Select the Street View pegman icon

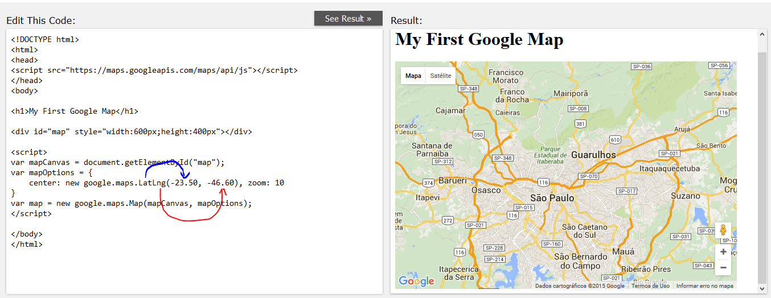point(723,230)
